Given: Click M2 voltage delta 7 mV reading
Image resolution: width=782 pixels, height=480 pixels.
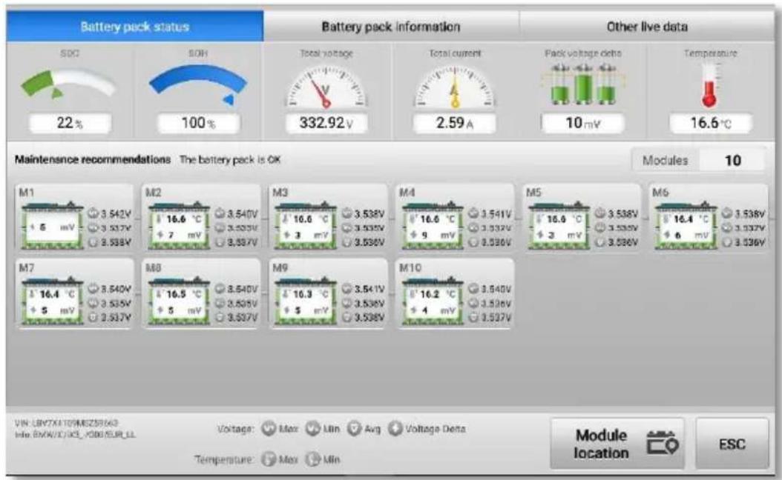Looking at the screenshot, I should pos(179,235).
